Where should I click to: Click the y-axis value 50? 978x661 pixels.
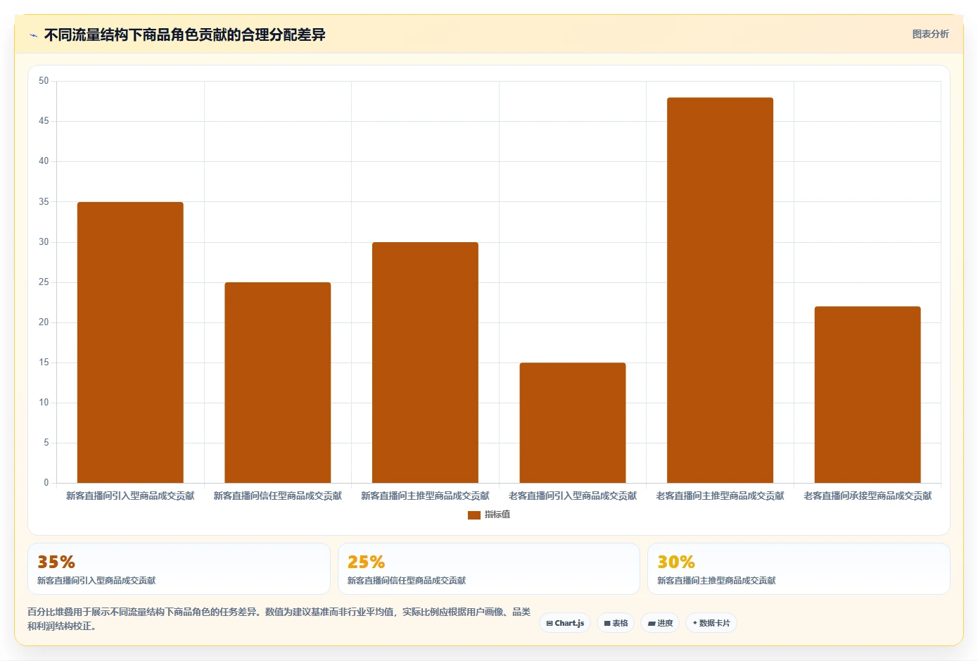(44, 81)
